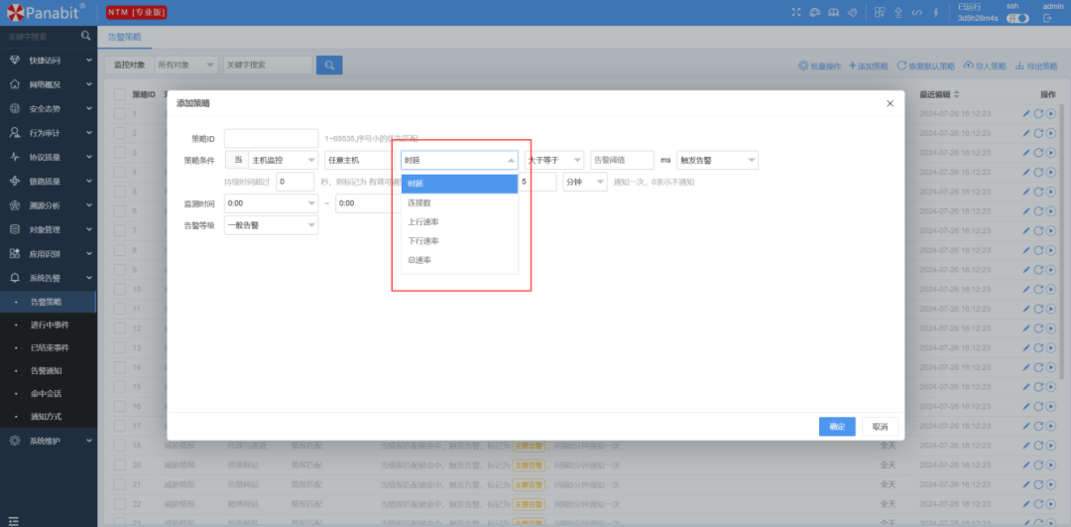Click the grid-plus apps icon in header

tap(880, 12)
